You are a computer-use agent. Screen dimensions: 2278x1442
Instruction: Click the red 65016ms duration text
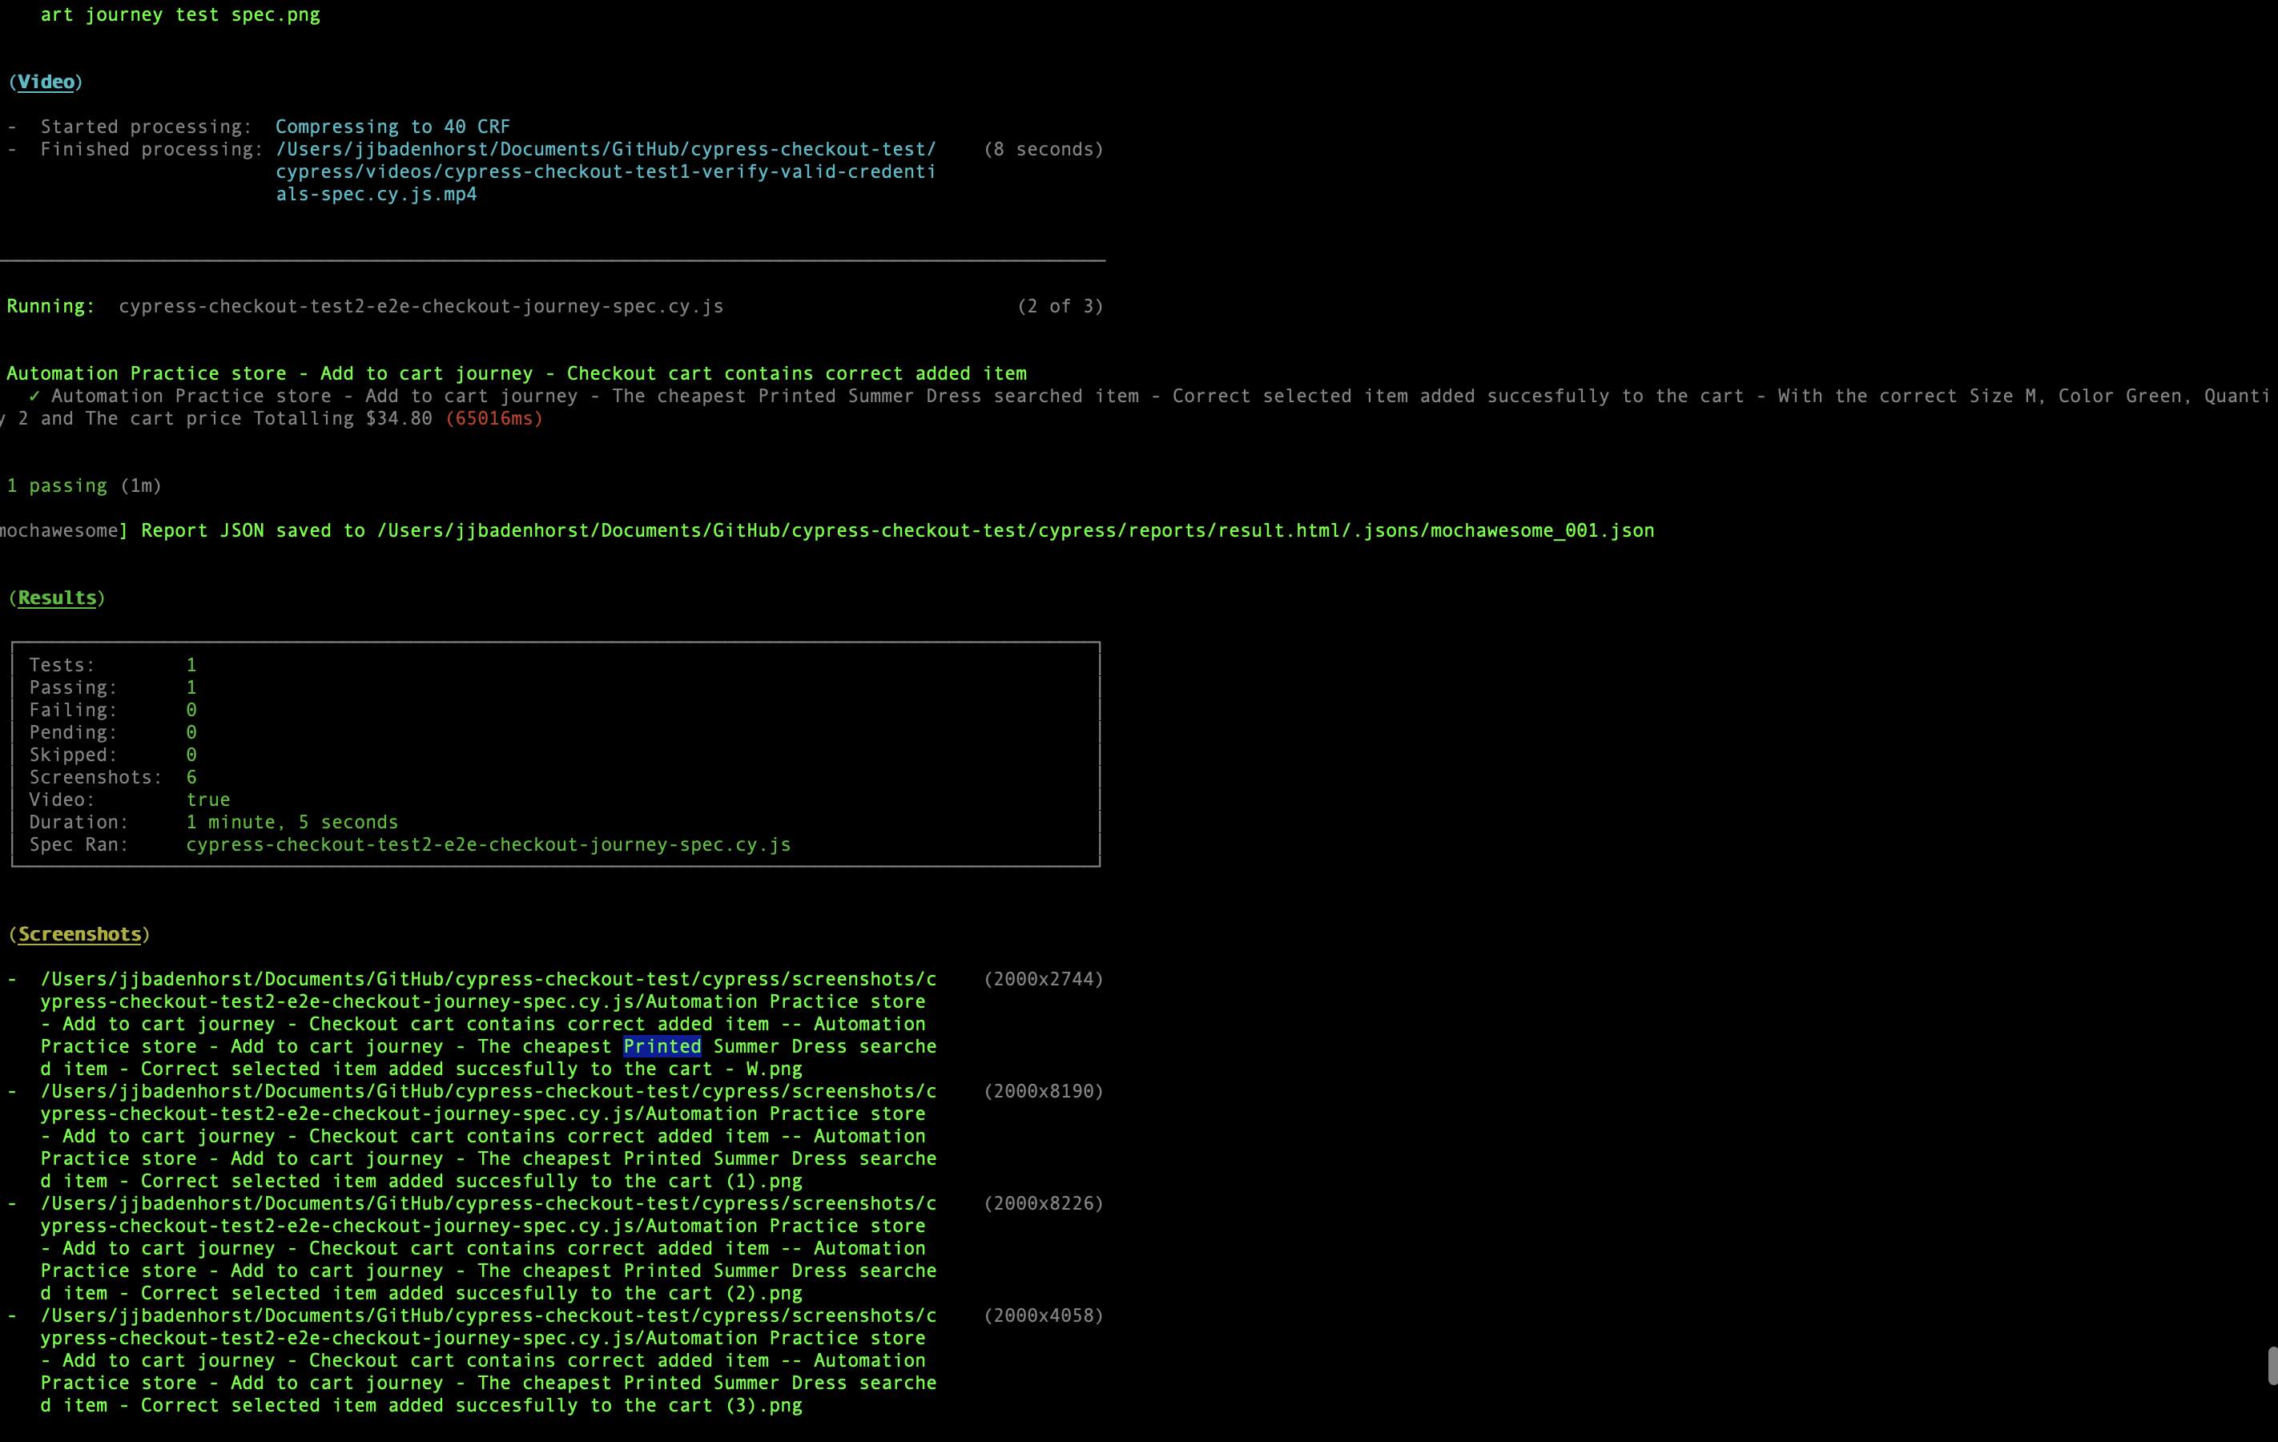(494, 419)
